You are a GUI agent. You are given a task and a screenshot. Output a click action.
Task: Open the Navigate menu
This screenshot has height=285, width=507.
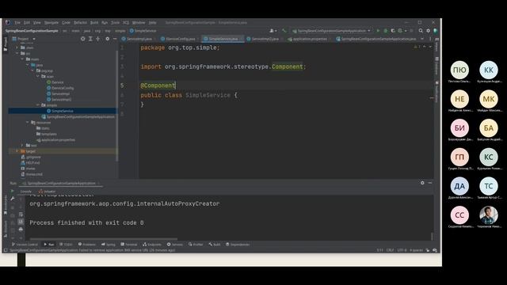[x=51, y=23]
